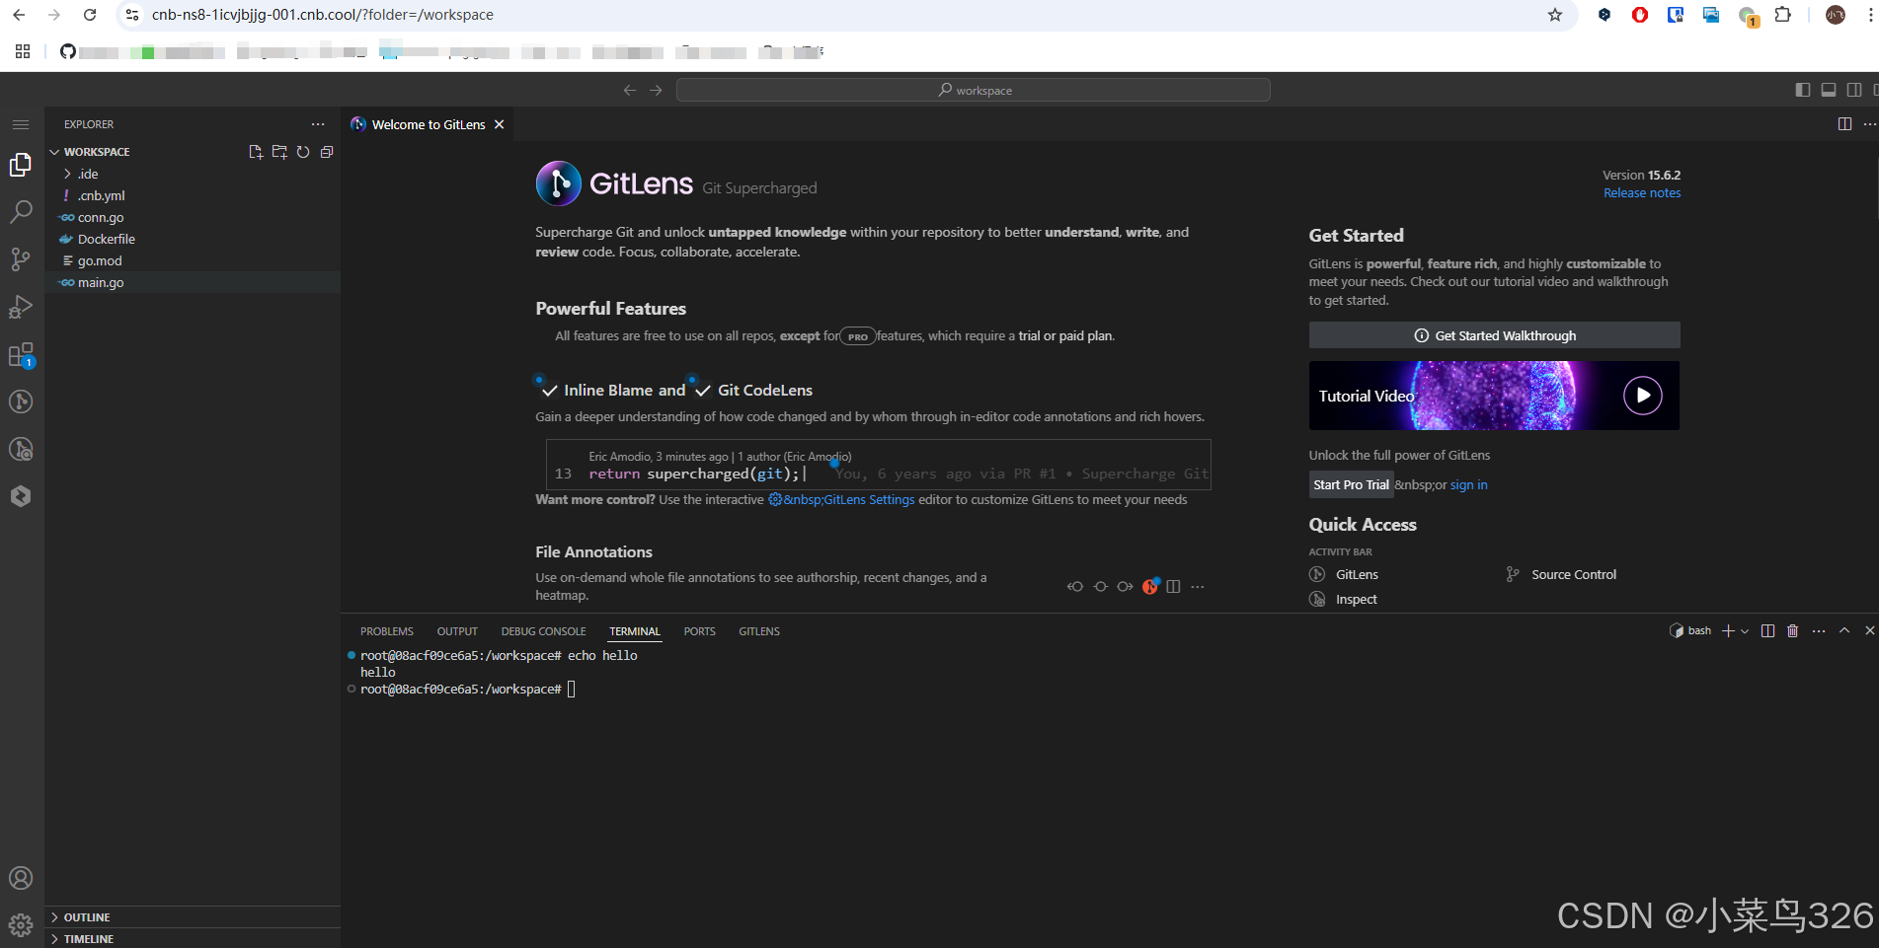
Task: Split the editor to the right
Action: tap(1844, 124)
